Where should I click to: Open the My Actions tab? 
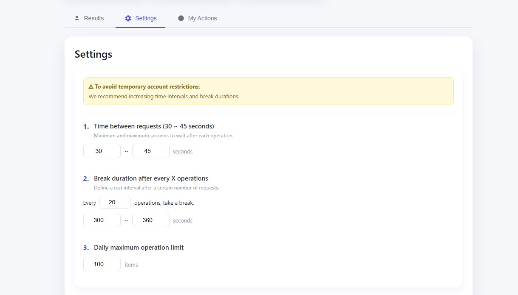point(202,18)
